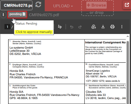Click 'Dižozolu iela 33' address text
Viewport: 131px width, 104px height.
pos(96,95)
